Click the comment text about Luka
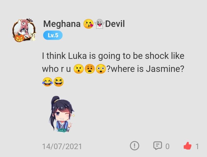This screenshot has height=157, width=207. [x=113, y=69]
